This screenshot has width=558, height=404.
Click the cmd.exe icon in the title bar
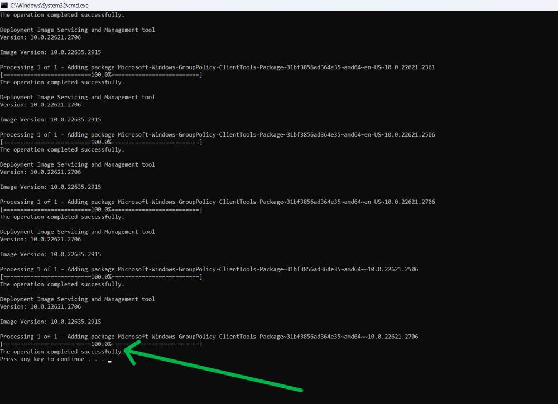pos(4,6)
